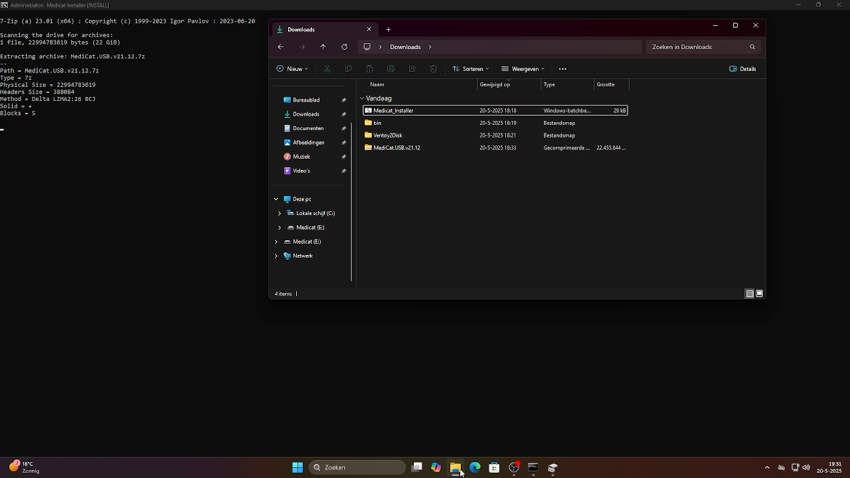This screenshot has height=478, width=850.
Task: Go back with the Explorer back arrow
Action: (x=280, y=47)
